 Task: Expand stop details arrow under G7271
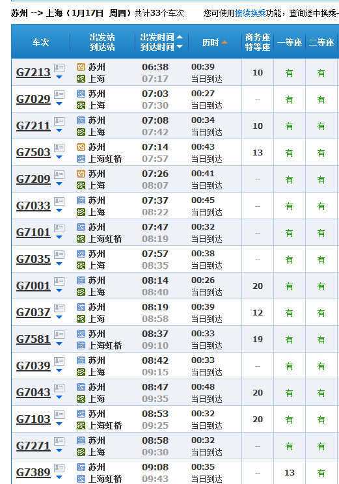point(59,451)
